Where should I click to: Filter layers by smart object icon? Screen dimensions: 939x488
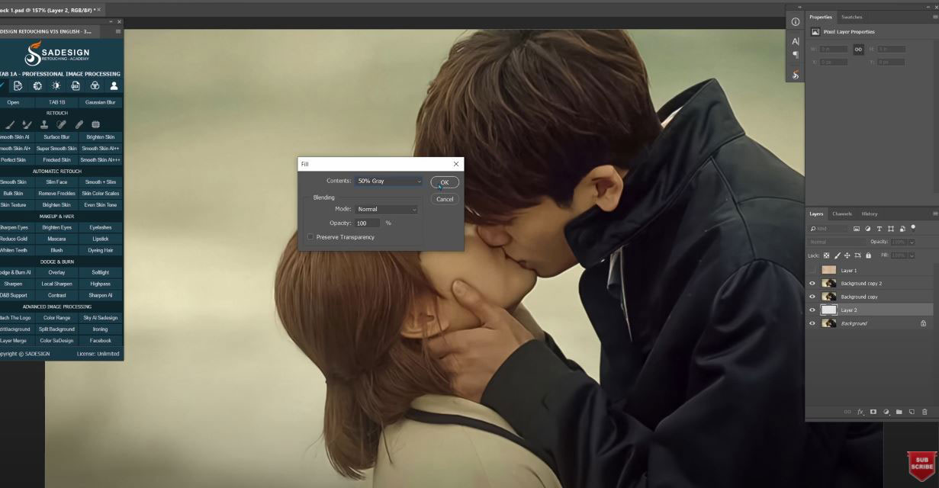tap(902, 229)
